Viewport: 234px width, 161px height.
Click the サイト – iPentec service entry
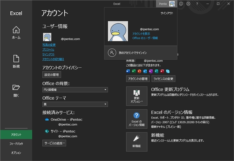pos(63,131)
